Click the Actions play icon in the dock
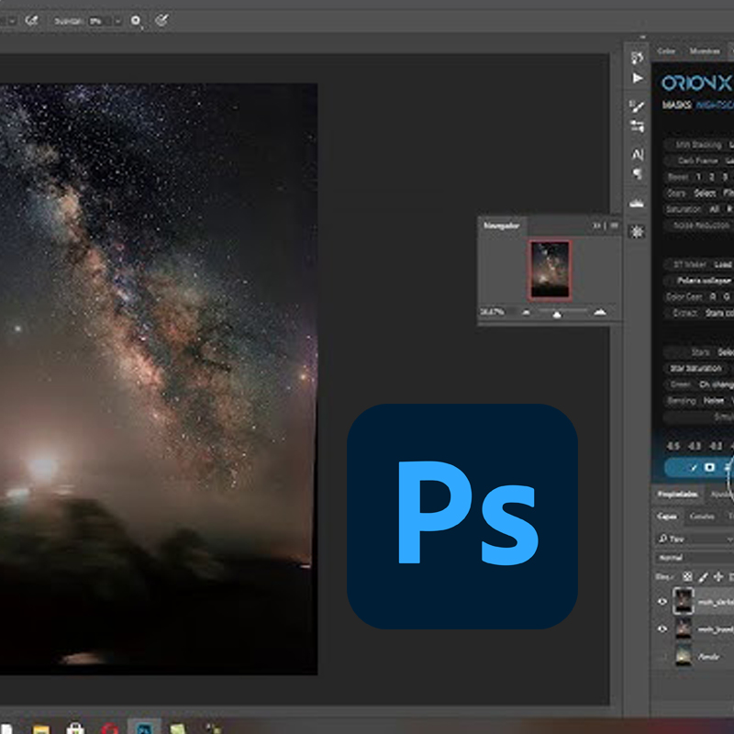Viewport: 734px width, 734px height. click(637, 78)
